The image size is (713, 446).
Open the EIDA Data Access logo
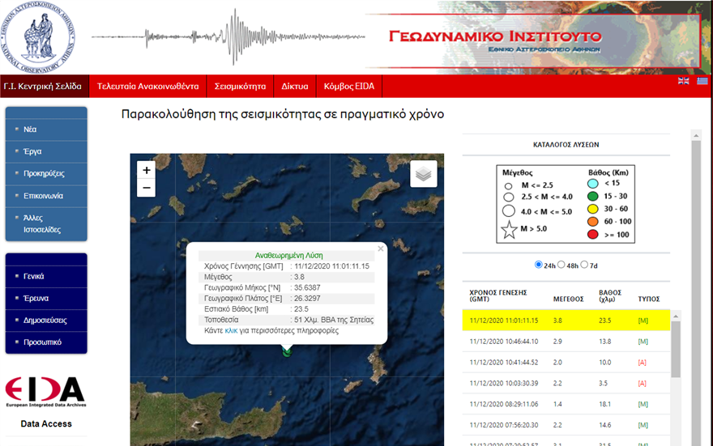[x=45, y=393]
